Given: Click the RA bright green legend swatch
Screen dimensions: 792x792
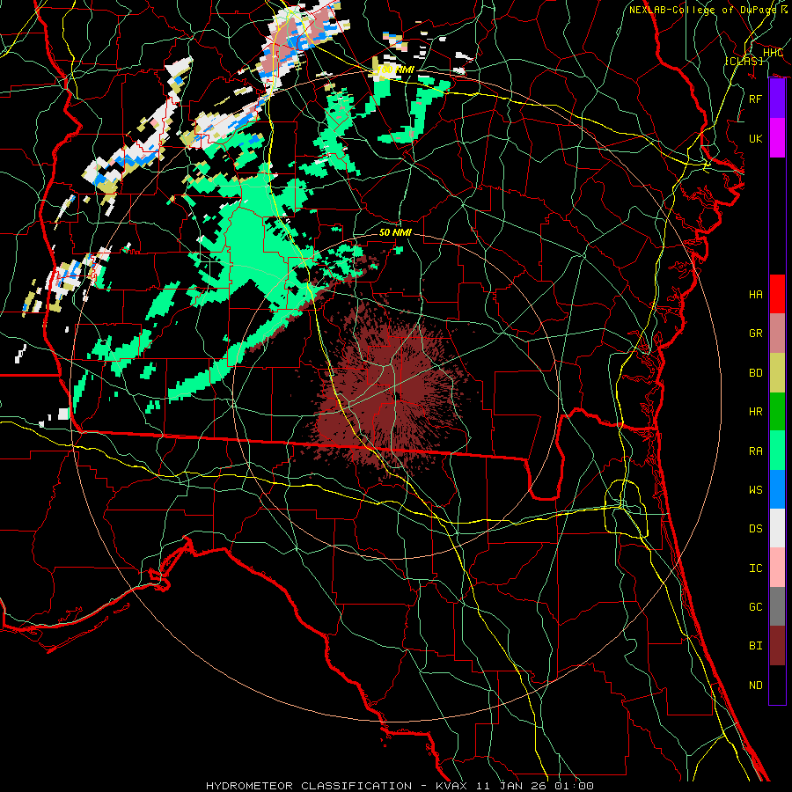Looking at the screenshot, I should pos(777,451).
